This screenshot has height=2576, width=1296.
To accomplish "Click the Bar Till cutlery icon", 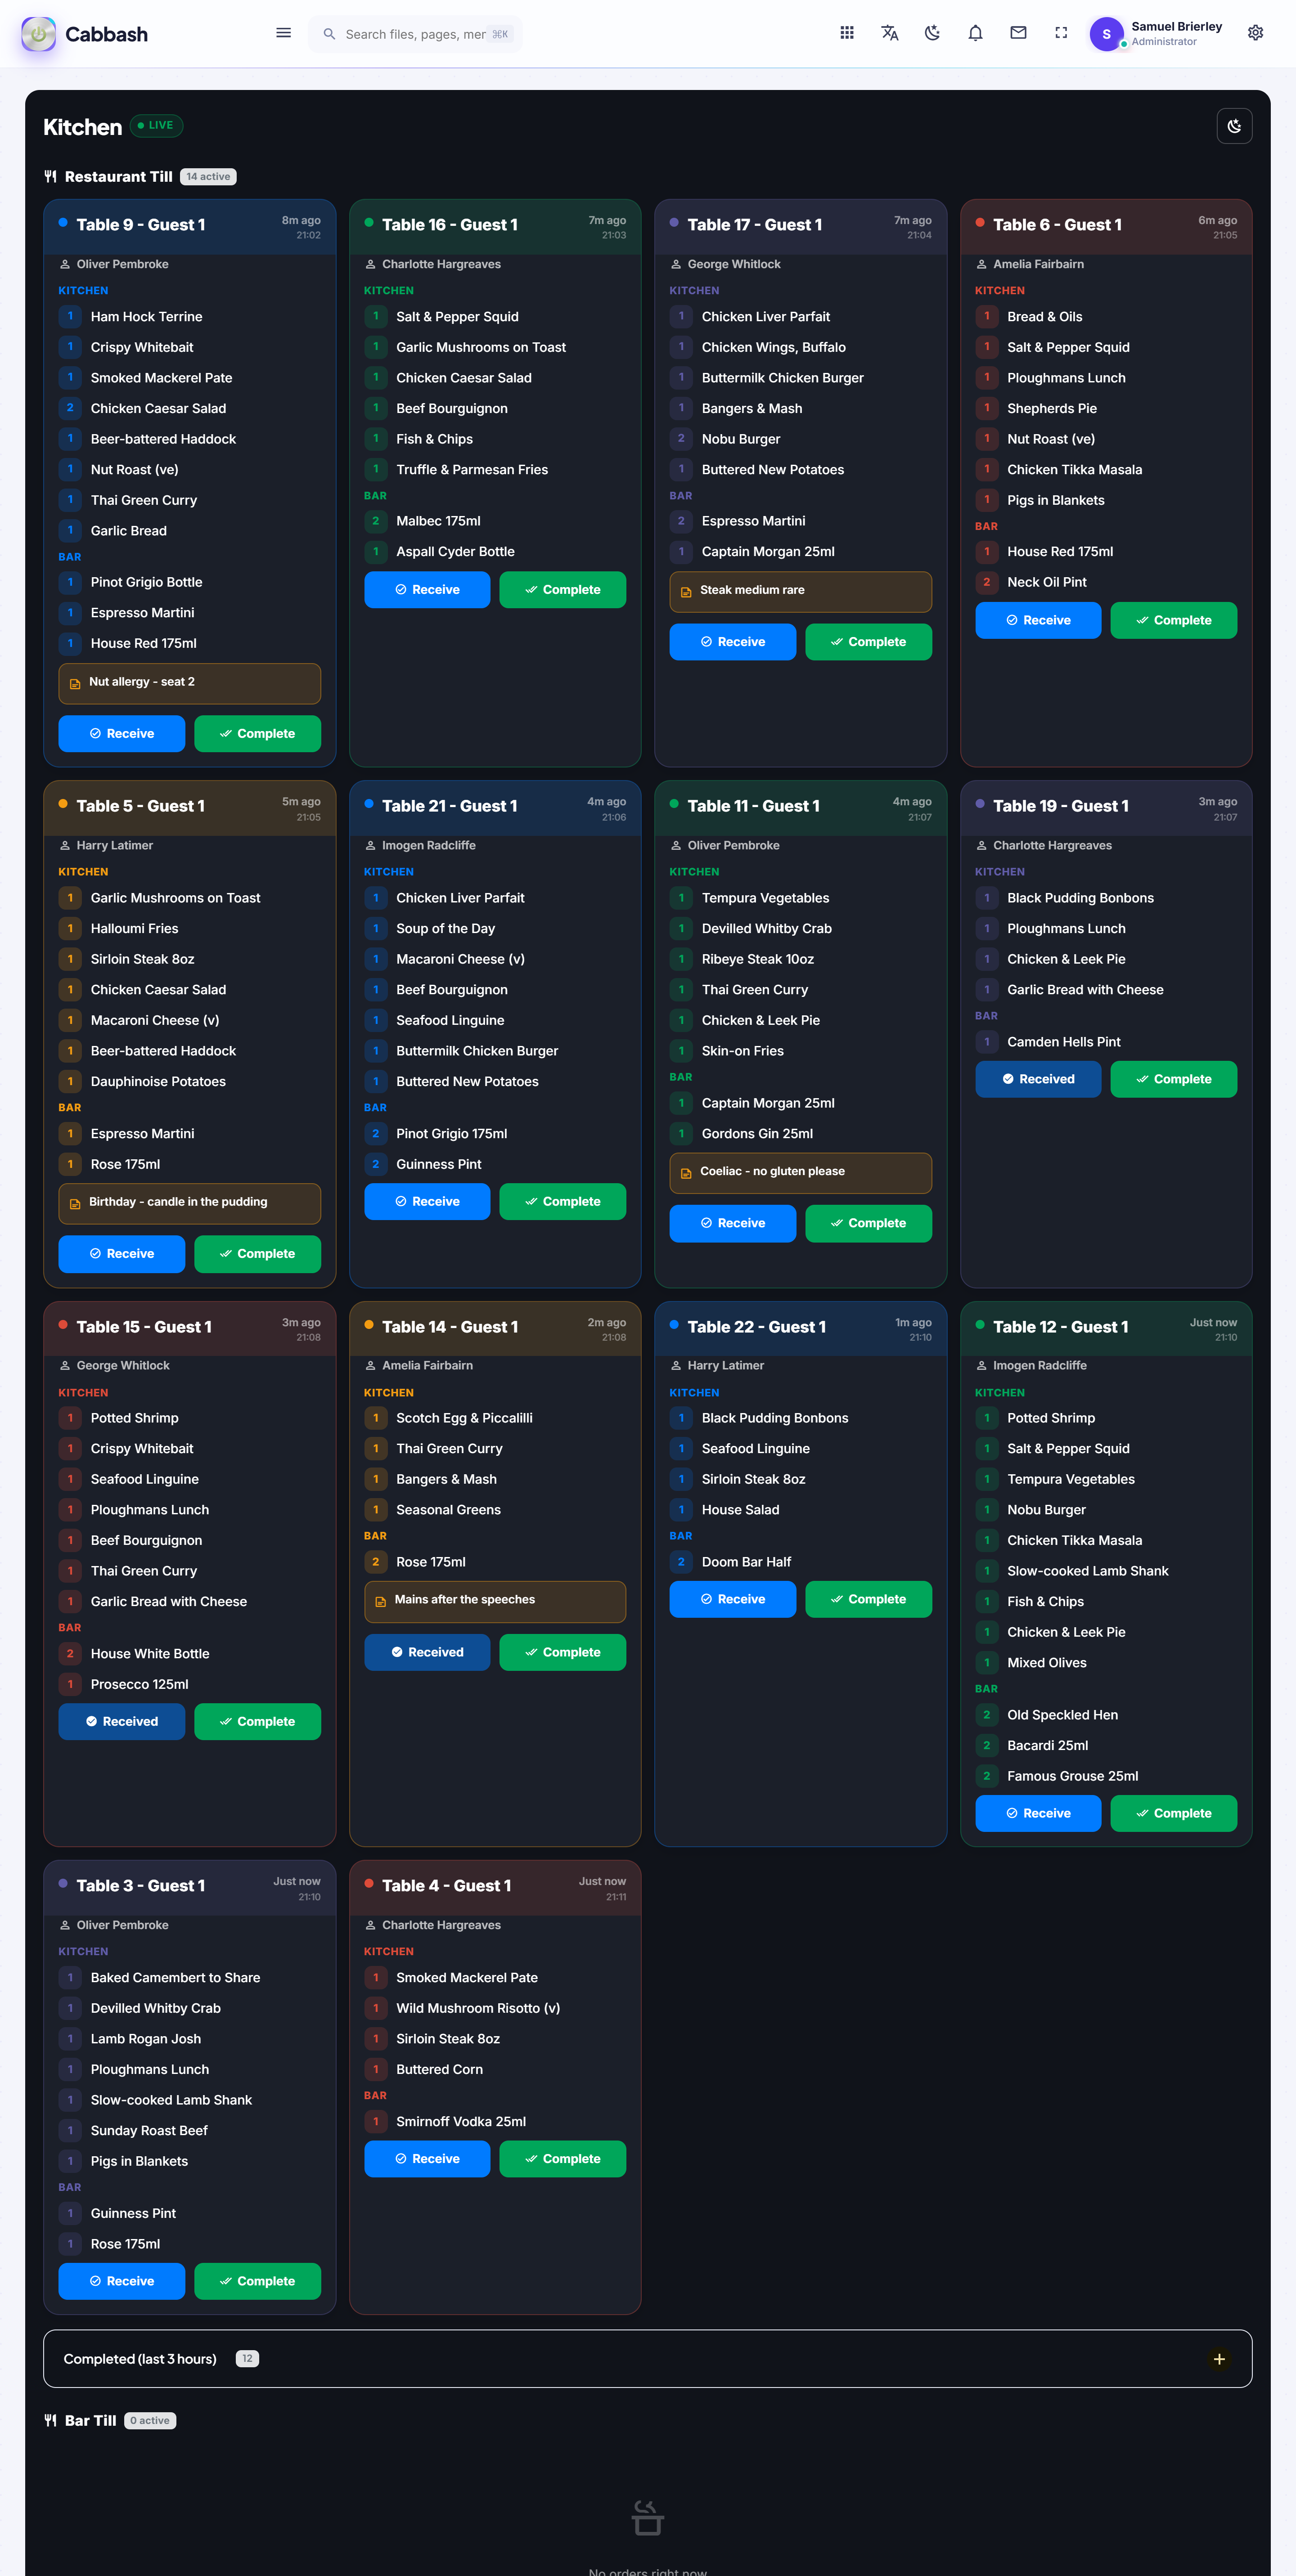I will (x=51, y=2420).
